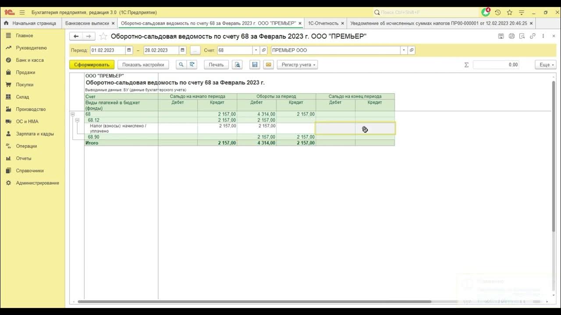Send report by email envelope icon
561x315 pixels.
point(269,65)
